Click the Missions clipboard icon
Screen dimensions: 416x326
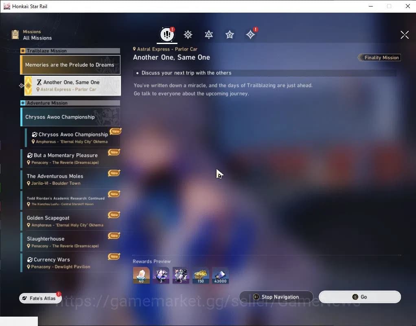15,35
